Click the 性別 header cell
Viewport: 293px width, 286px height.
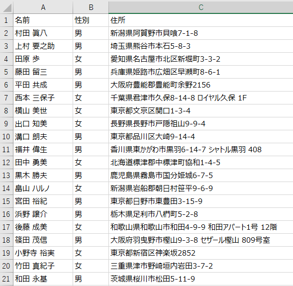click(x=91, y=20)
